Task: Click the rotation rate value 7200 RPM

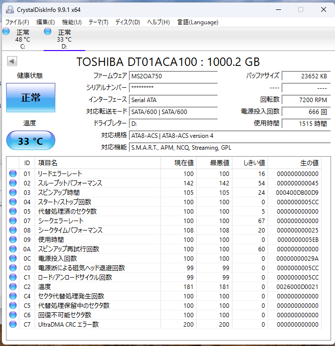Action: click(306, 100)
